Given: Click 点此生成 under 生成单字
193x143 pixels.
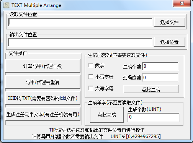Looking at the screenshot, I should click(107, 115).
